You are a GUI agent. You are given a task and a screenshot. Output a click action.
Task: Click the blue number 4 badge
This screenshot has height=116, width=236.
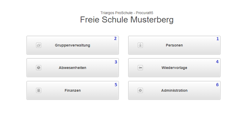tap(217, 62)
